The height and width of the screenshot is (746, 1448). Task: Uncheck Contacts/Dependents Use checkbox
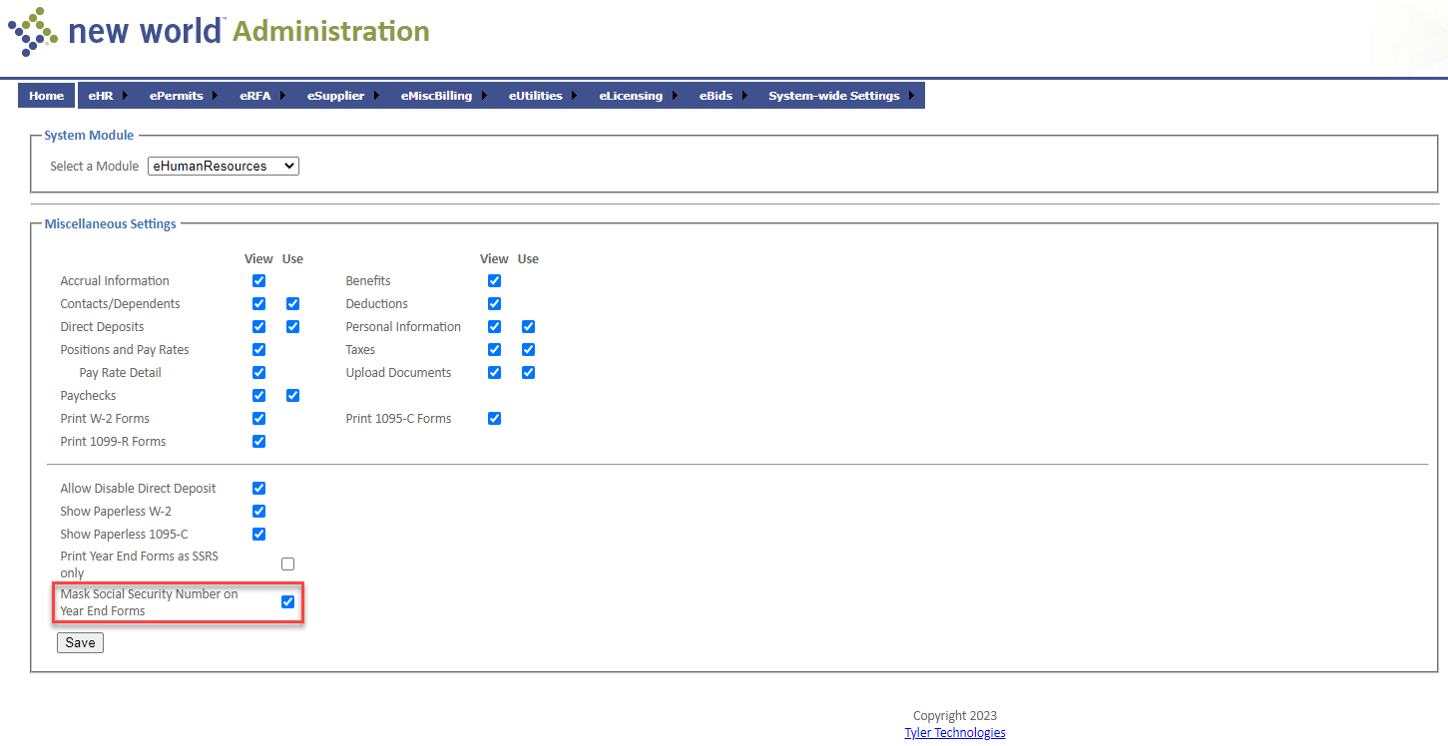(292, 304)
